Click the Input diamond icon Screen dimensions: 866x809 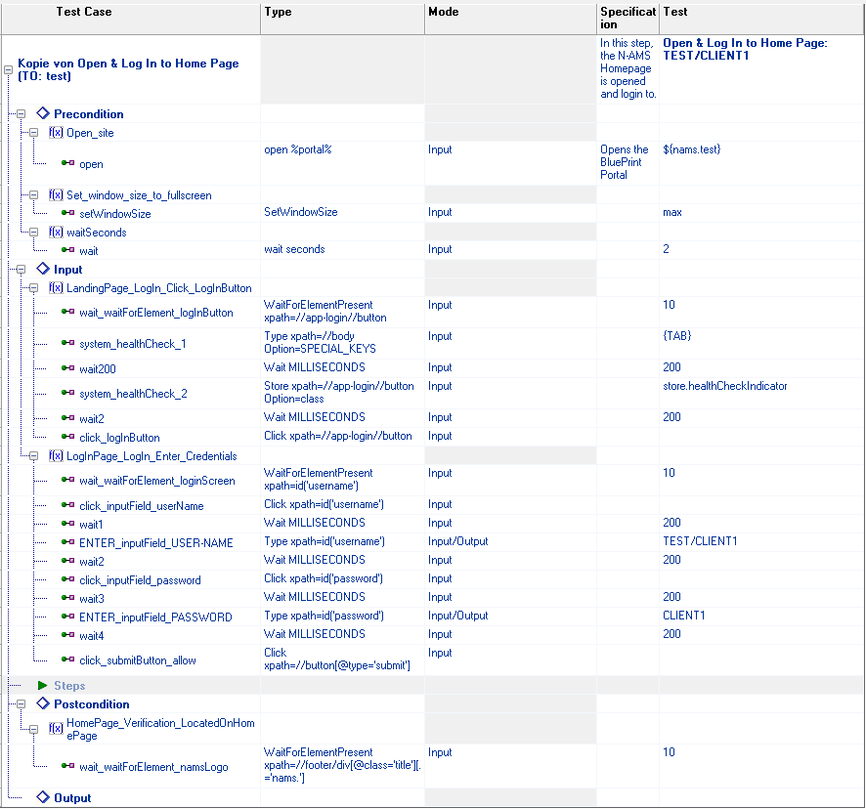click(43, 269)
